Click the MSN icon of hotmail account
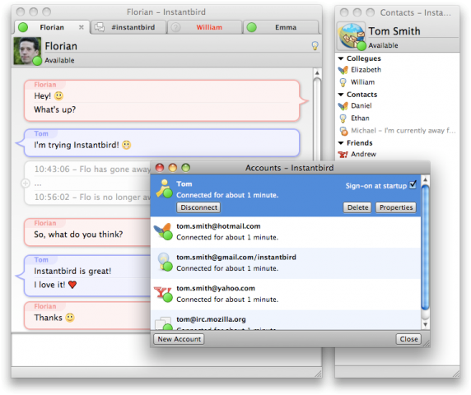 tap(163, 231)
